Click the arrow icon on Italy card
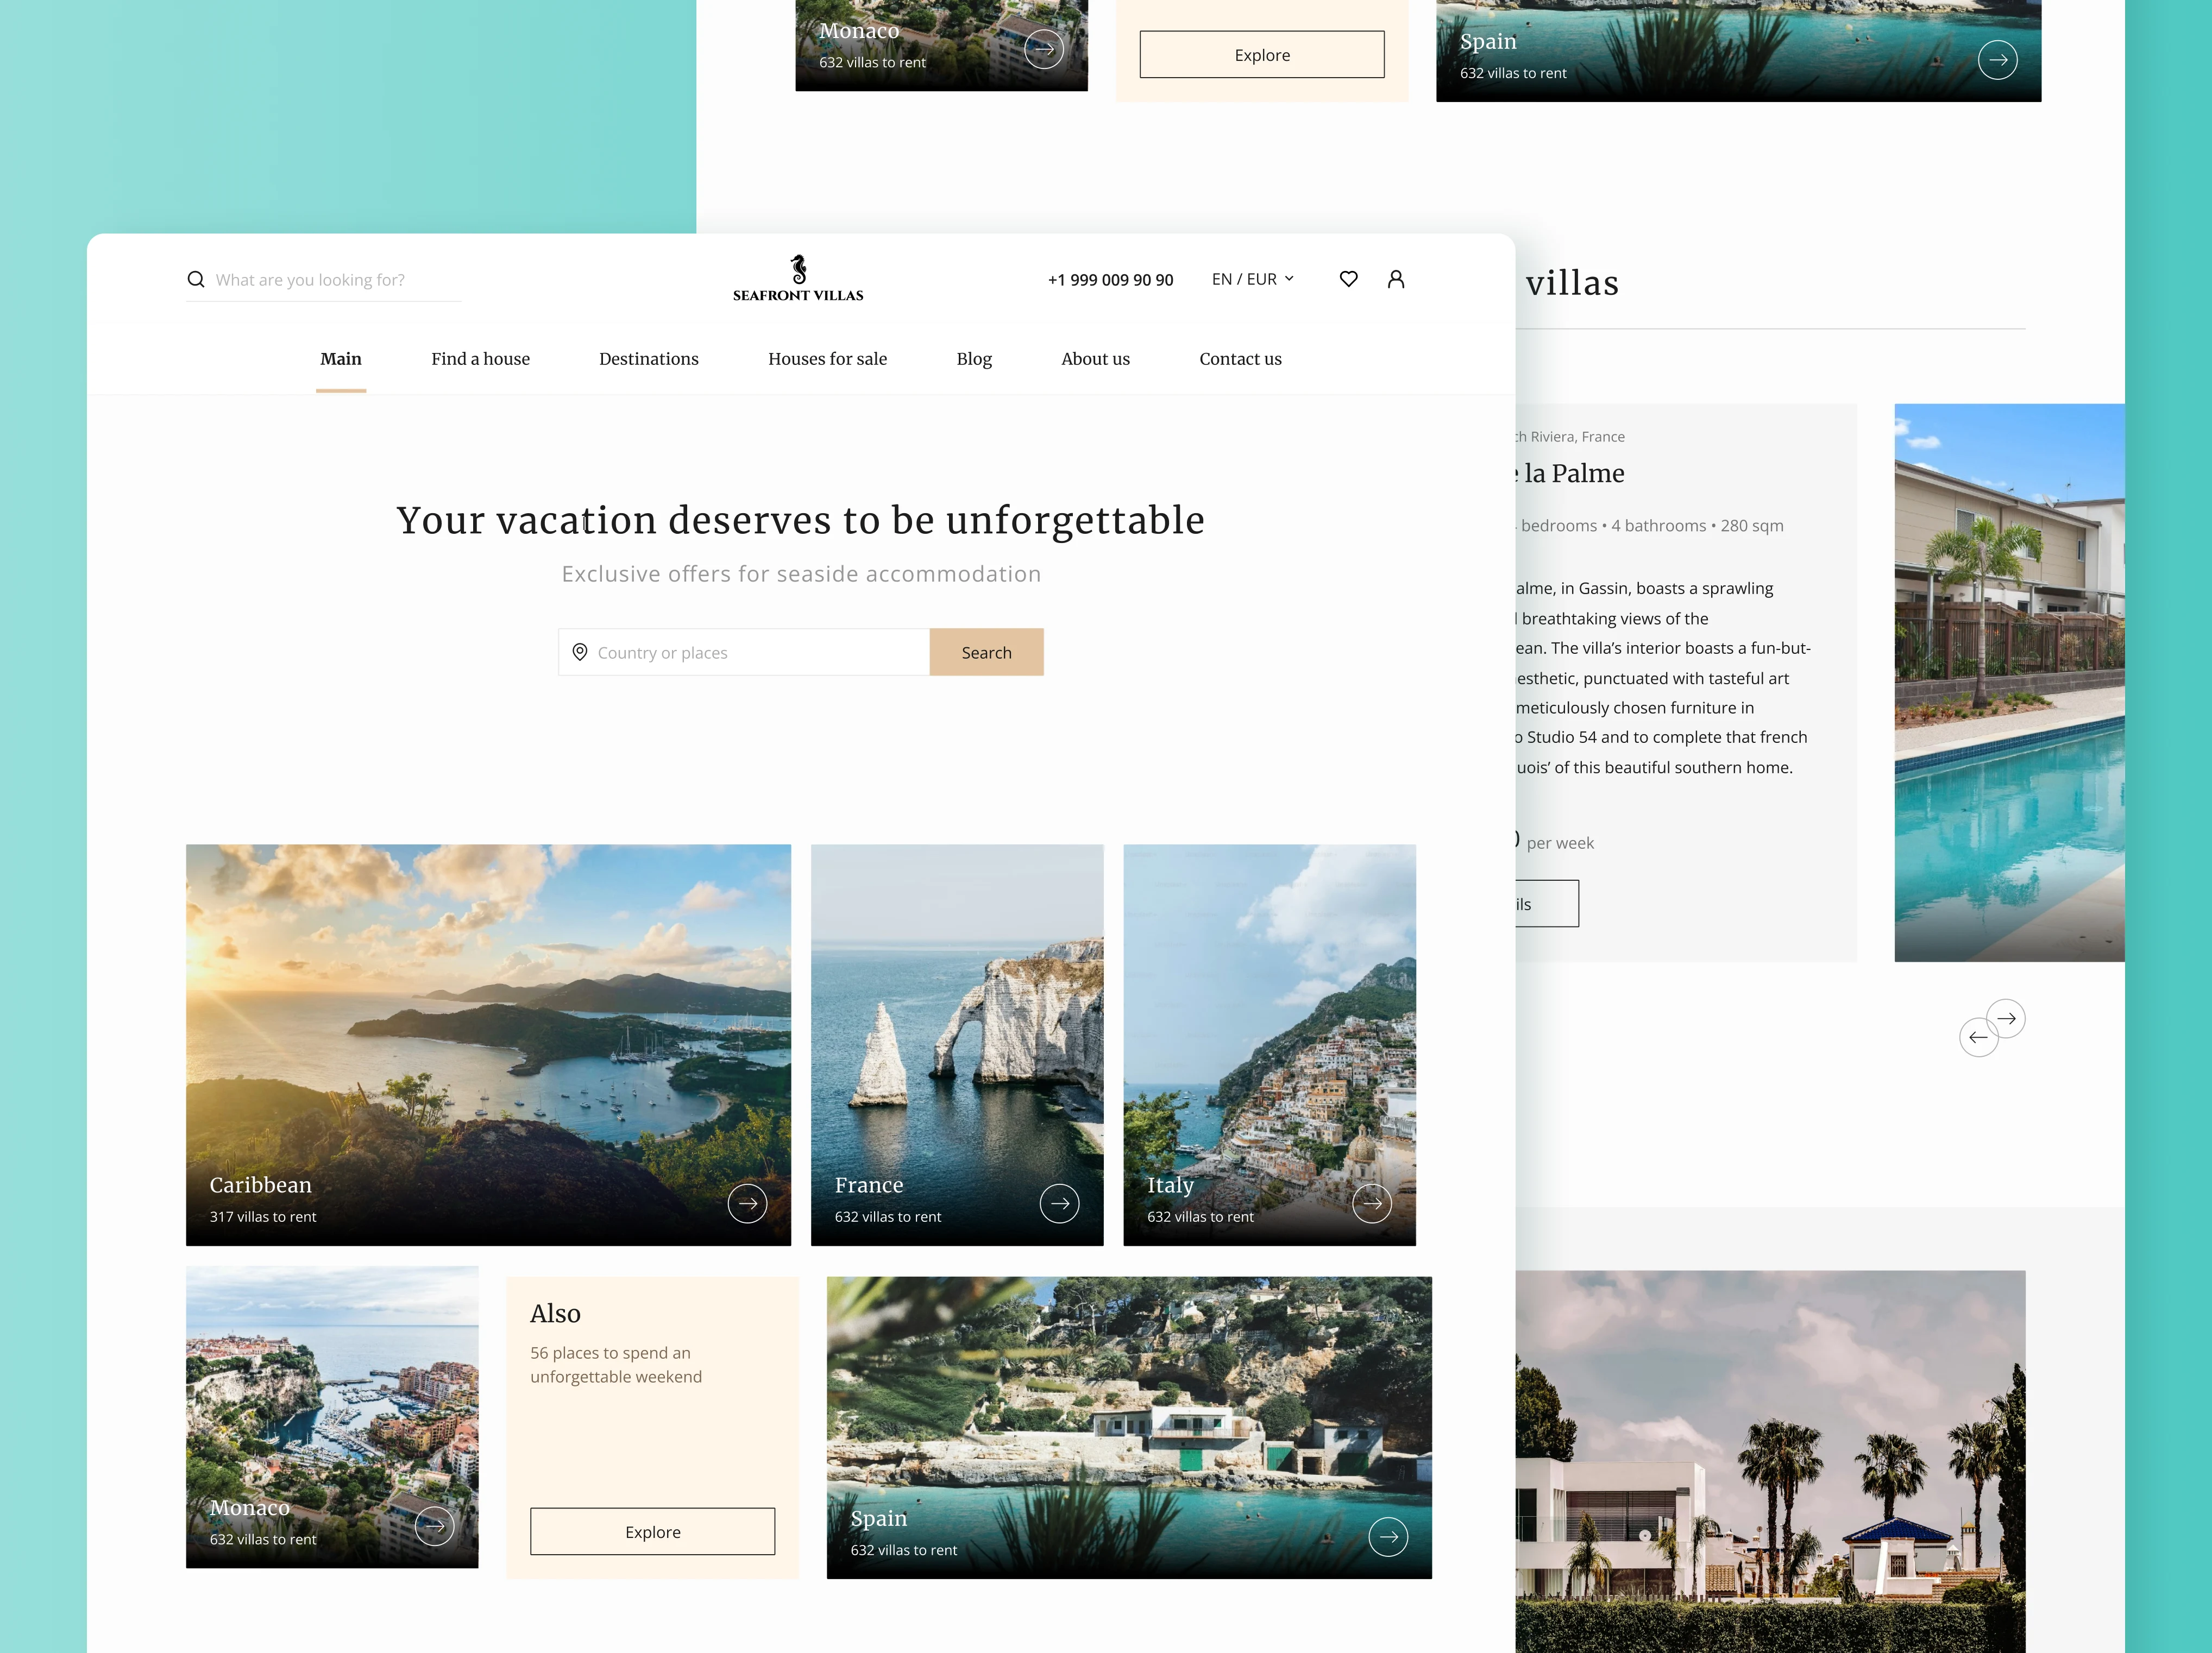The image size is (2212, 1653). point(1372,1203)
